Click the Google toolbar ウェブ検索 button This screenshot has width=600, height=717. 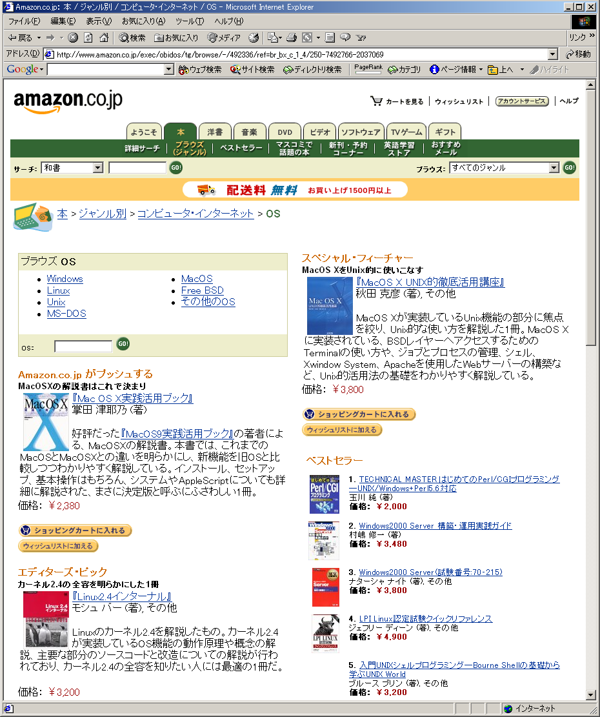200,70
